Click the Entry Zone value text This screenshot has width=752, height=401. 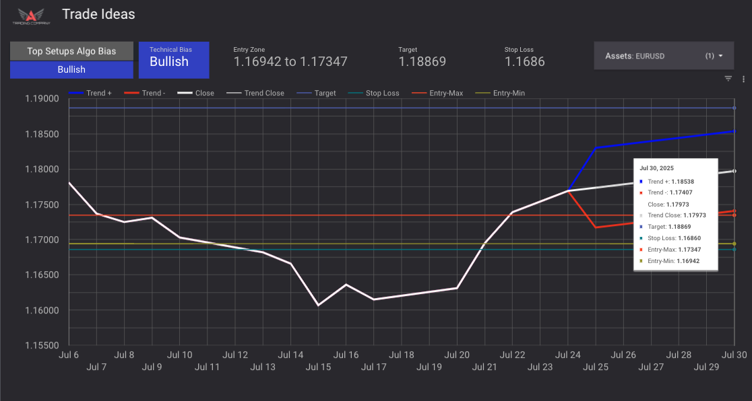[290, 62]
